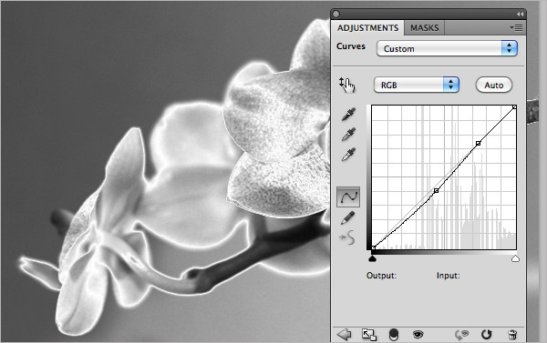Open the Curves preset dropdown showing Custom

447,49
